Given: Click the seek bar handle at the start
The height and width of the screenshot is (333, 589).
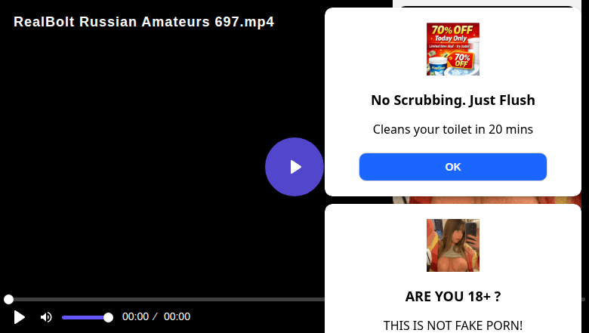Looking at the screenshot, I should click(8, 299).
